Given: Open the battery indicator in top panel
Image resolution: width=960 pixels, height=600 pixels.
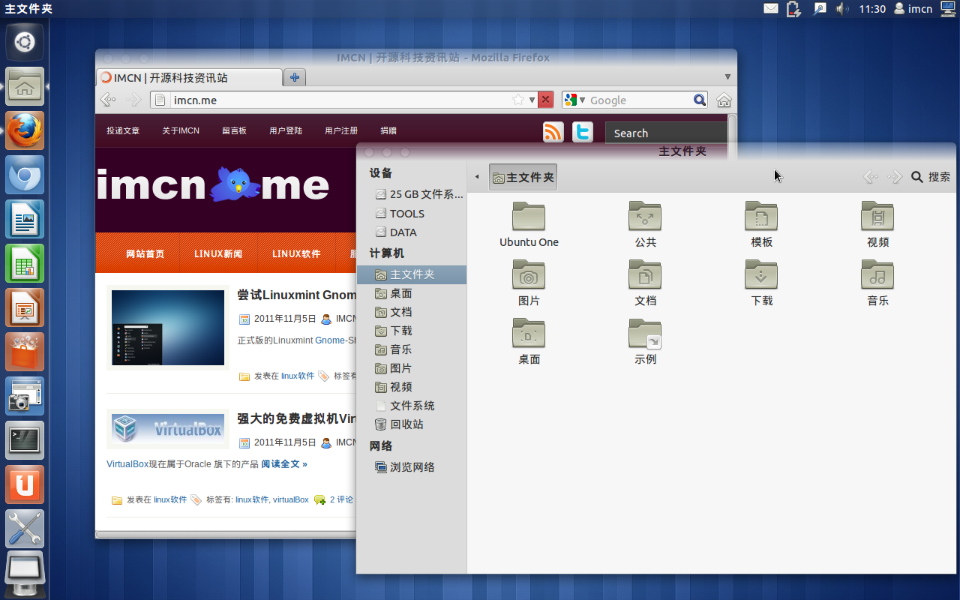Looking at the screenshot, I should click(x=794, y=9).
